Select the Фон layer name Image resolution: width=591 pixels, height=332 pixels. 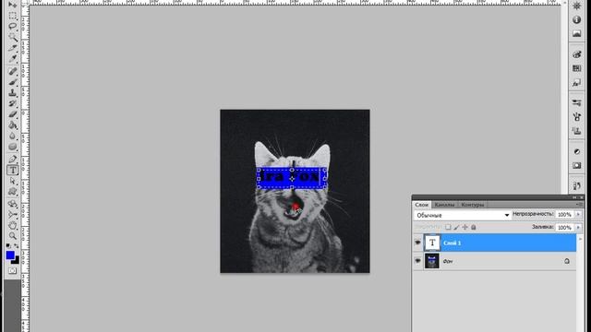click(x=448, y=261)
